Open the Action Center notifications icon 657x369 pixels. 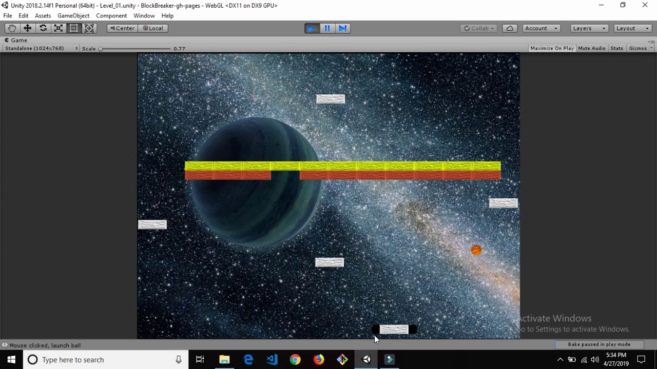(x=641, y=360)
